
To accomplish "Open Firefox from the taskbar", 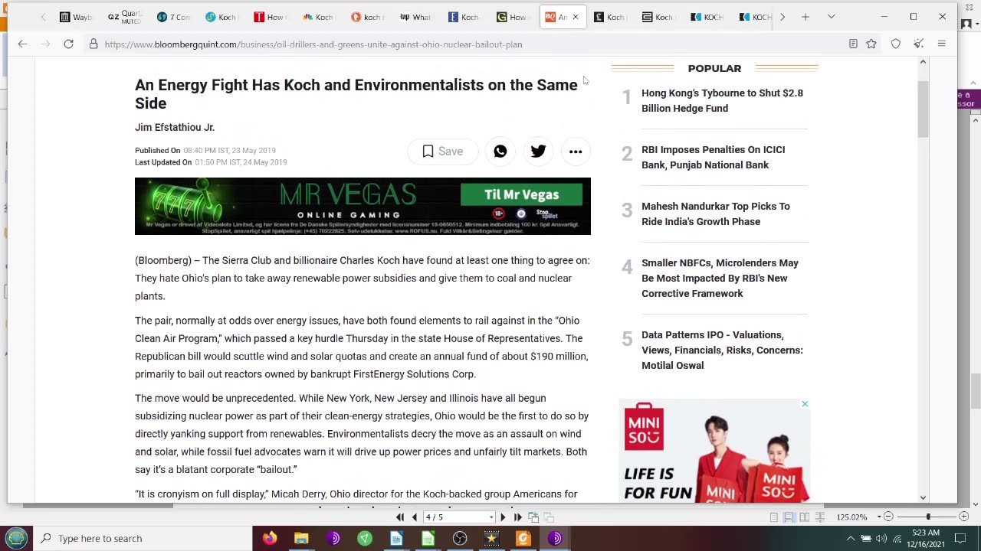I will [270, 538].
